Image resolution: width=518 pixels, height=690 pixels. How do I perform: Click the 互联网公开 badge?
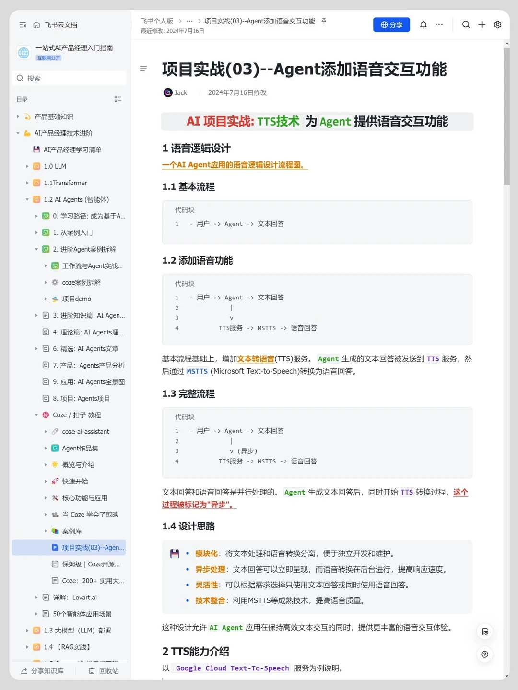[x=49, y=58]
